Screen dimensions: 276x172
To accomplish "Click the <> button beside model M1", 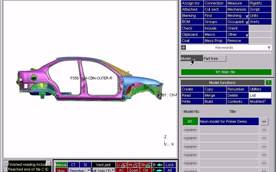I will pyautogui.click(x=264, y=121).
